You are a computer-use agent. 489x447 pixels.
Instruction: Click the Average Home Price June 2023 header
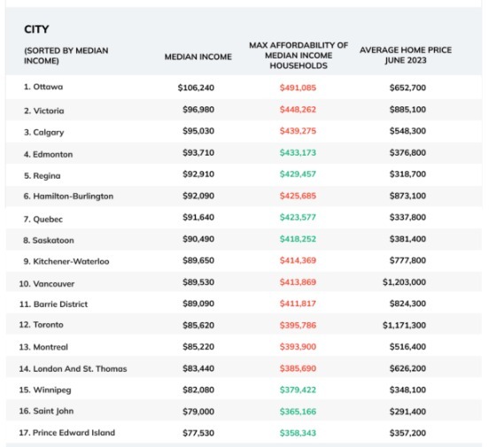point(406,55)
